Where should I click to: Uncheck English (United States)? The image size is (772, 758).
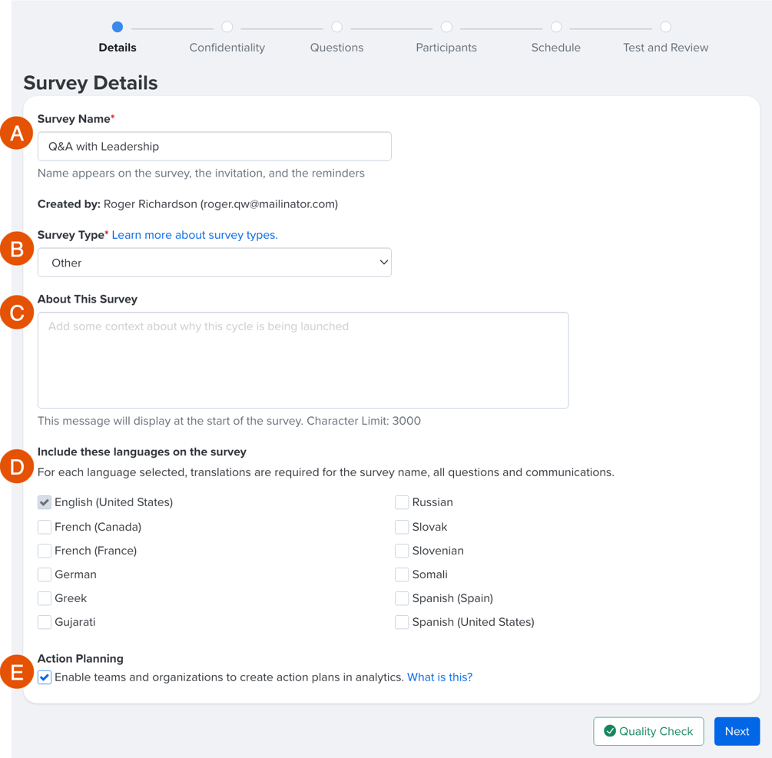pyautogui.click(x=45, y=502)
